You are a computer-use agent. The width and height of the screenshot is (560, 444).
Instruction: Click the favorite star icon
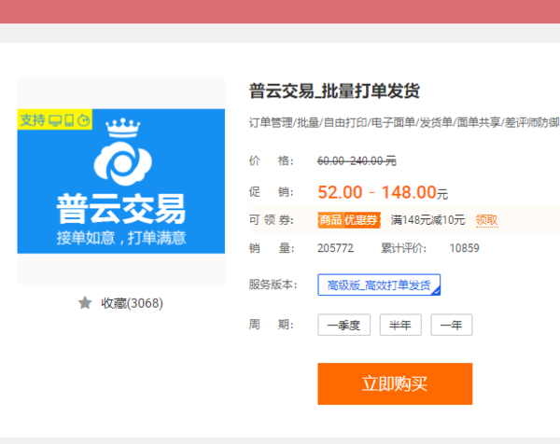(x=85, y=303)
